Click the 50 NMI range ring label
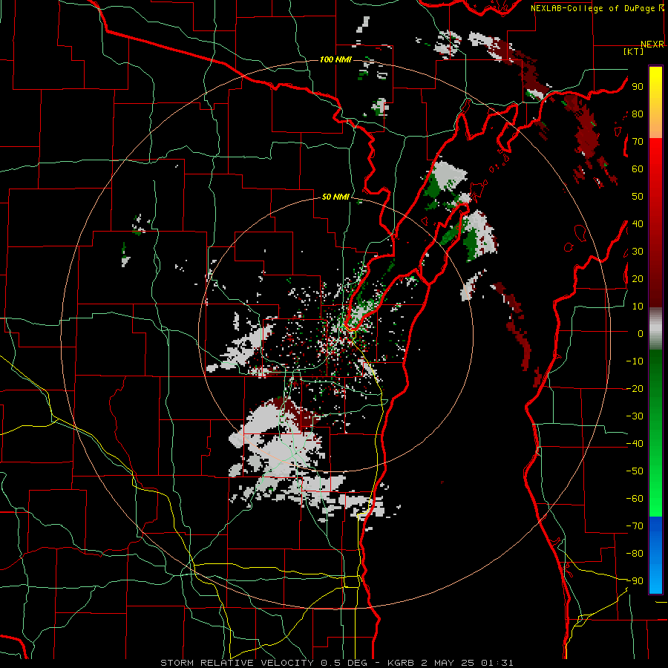The height and width of the screenshot is (668, 668). coord(335,197)
